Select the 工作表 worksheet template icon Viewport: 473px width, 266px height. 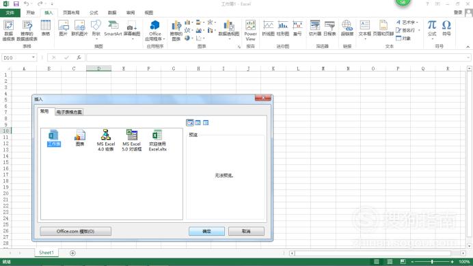click(54, 138)
